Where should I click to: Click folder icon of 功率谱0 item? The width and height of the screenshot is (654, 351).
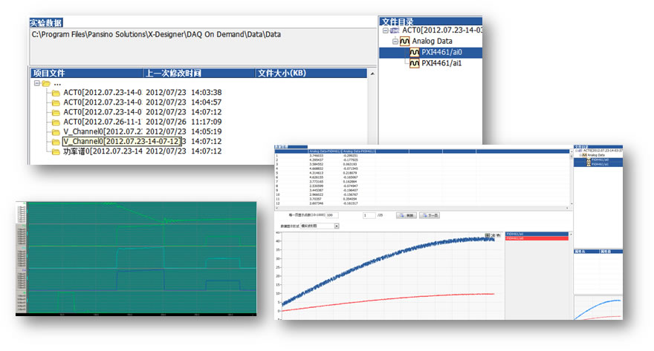tap(55, 151)
